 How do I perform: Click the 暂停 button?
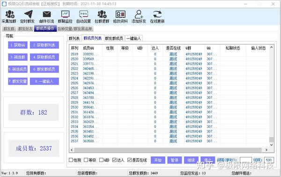pos(175,160)
